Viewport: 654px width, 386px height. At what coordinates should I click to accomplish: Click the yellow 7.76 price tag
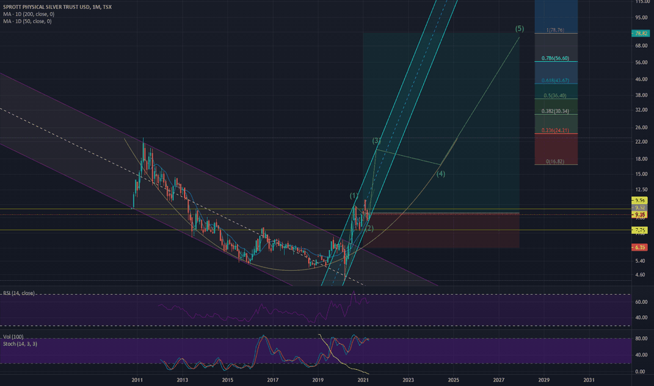pyautogui.click(x=639, y=230)
